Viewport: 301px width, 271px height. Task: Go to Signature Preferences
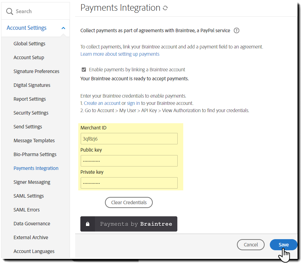(36, 71)
